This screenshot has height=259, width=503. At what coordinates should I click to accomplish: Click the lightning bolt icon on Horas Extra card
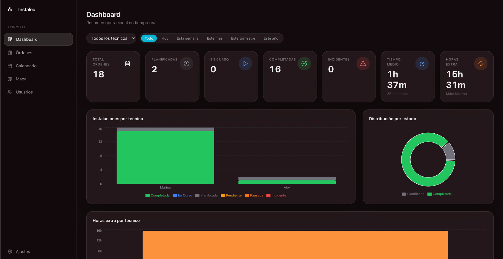click(481, 63)
